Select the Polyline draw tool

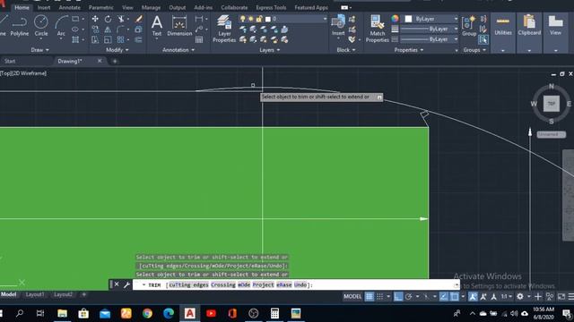click(x=19, y=26)
